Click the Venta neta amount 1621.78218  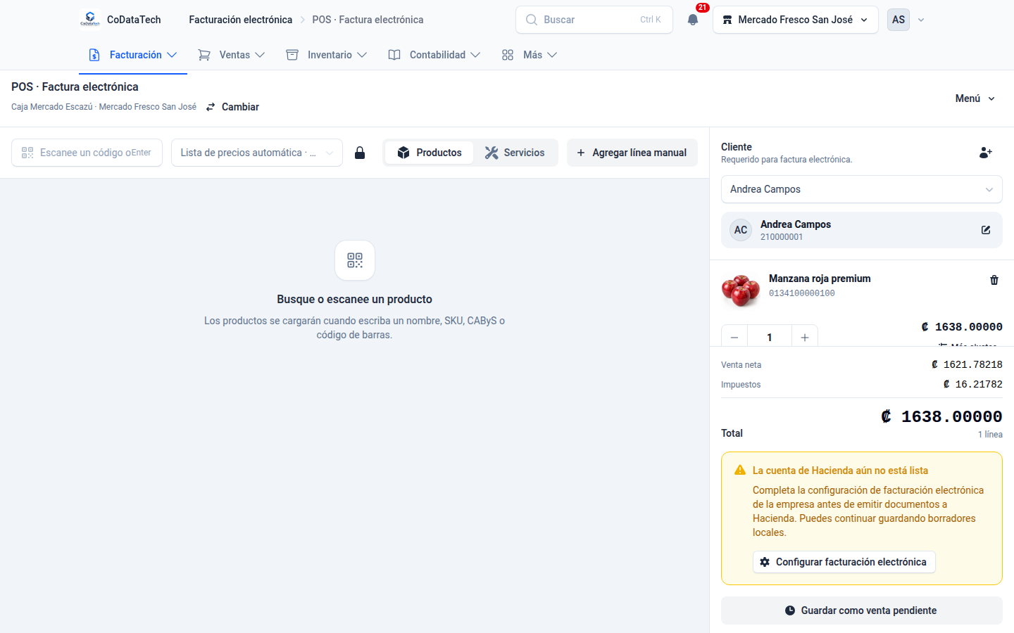pos(967,364)
